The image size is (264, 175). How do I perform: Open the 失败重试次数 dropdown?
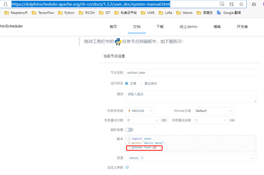point(143,120)
